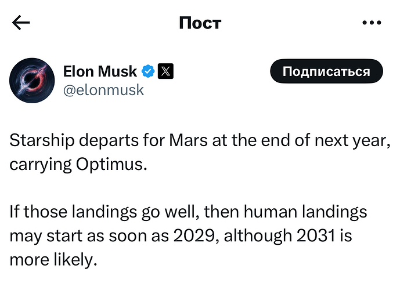
Task: Click the Пост header title
Action: click(200, 23)
